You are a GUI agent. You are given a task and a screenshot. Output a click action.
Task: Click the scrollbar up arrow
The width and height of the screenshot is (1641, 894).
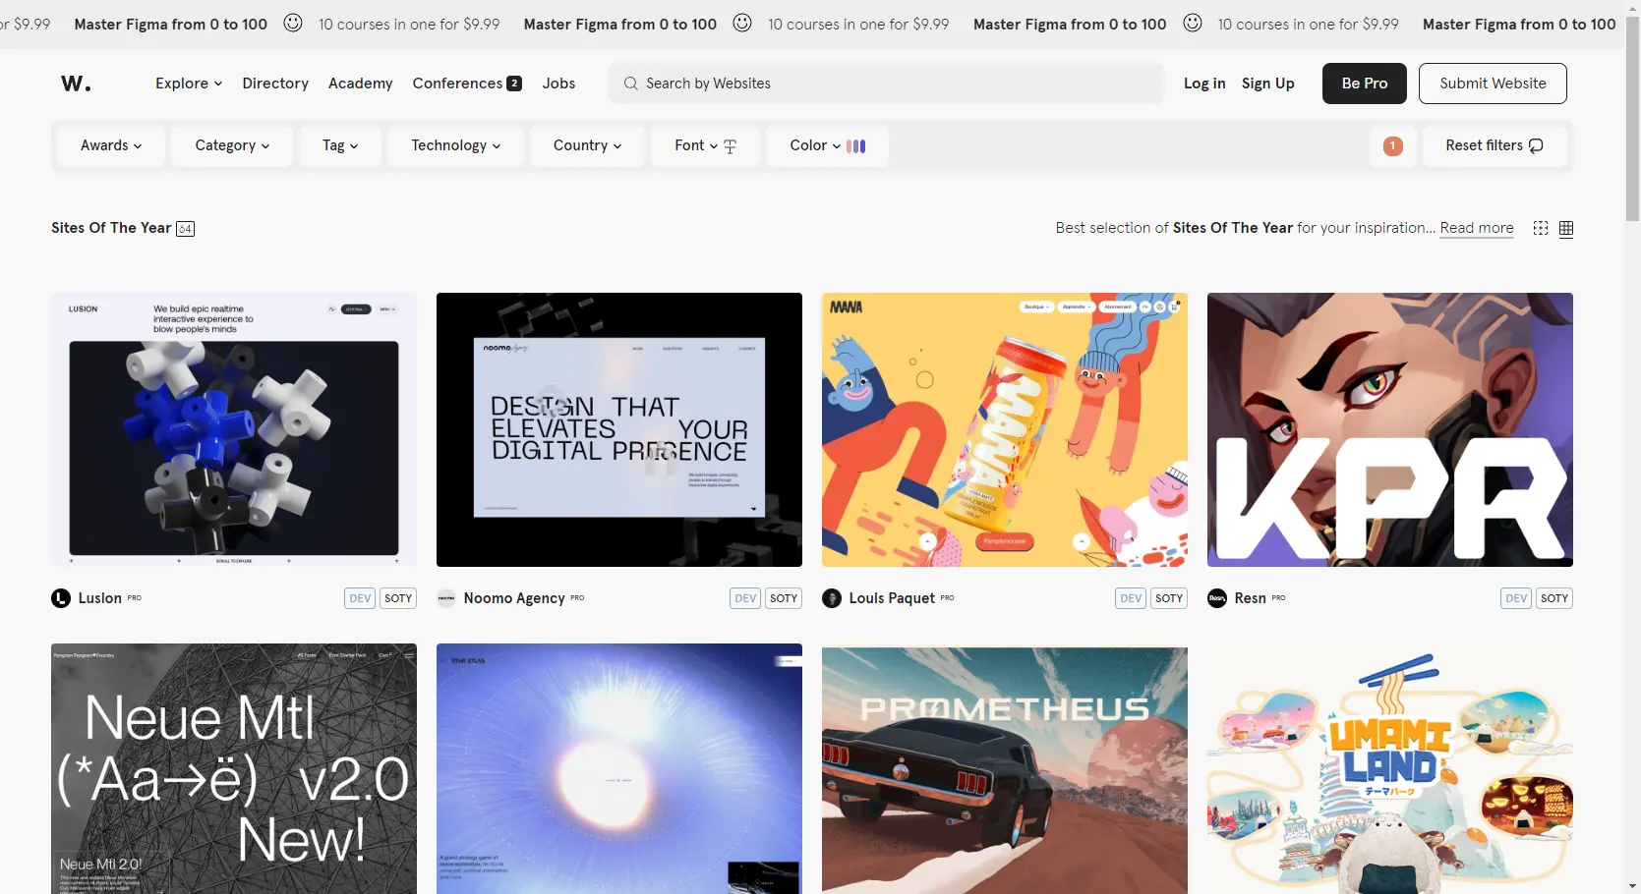tap(1632, 7)
